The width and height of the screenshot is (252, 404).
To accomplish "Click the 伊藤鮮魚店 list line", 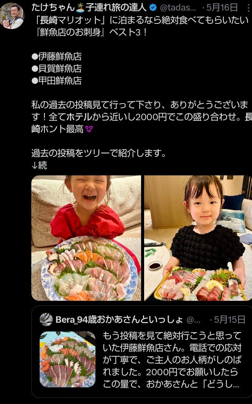I will pyautogui.click(x=57, y=56).
